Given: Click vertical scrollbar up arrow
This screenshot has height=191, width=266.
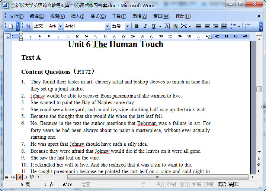Looking at the screenshot, I should click(x=259, y=39).
